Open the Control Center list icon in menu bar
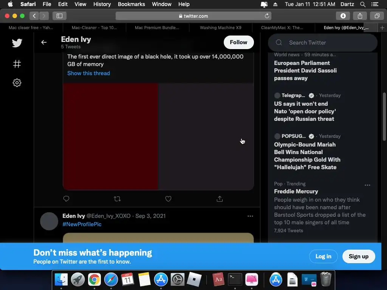 click(375, 4)
